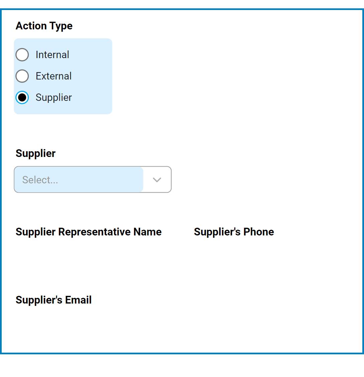Click empty value area under Supplier Representative Name

tap(89, 254)
